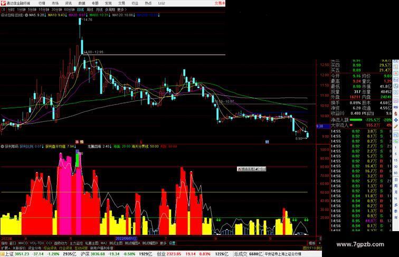Open the 资讯 menu
Image resolution: width=399 pixels, height=257 pixels.
(x=68, y=3)
